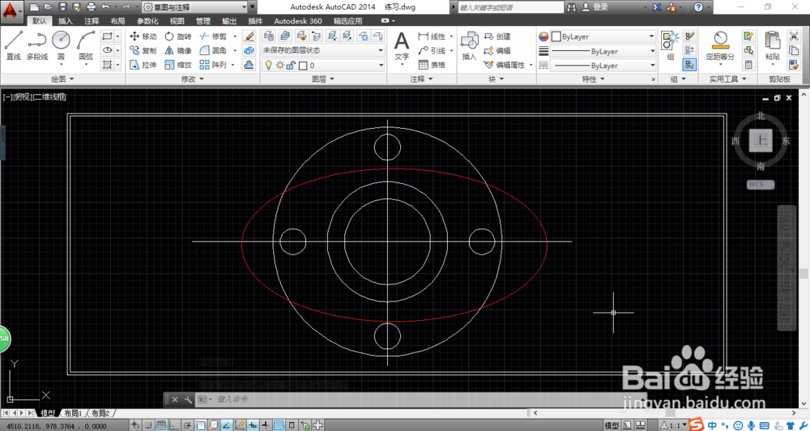Open the Autodesk 360 ribbon tab
Screen dimensions: 810x431
[298, 21]
